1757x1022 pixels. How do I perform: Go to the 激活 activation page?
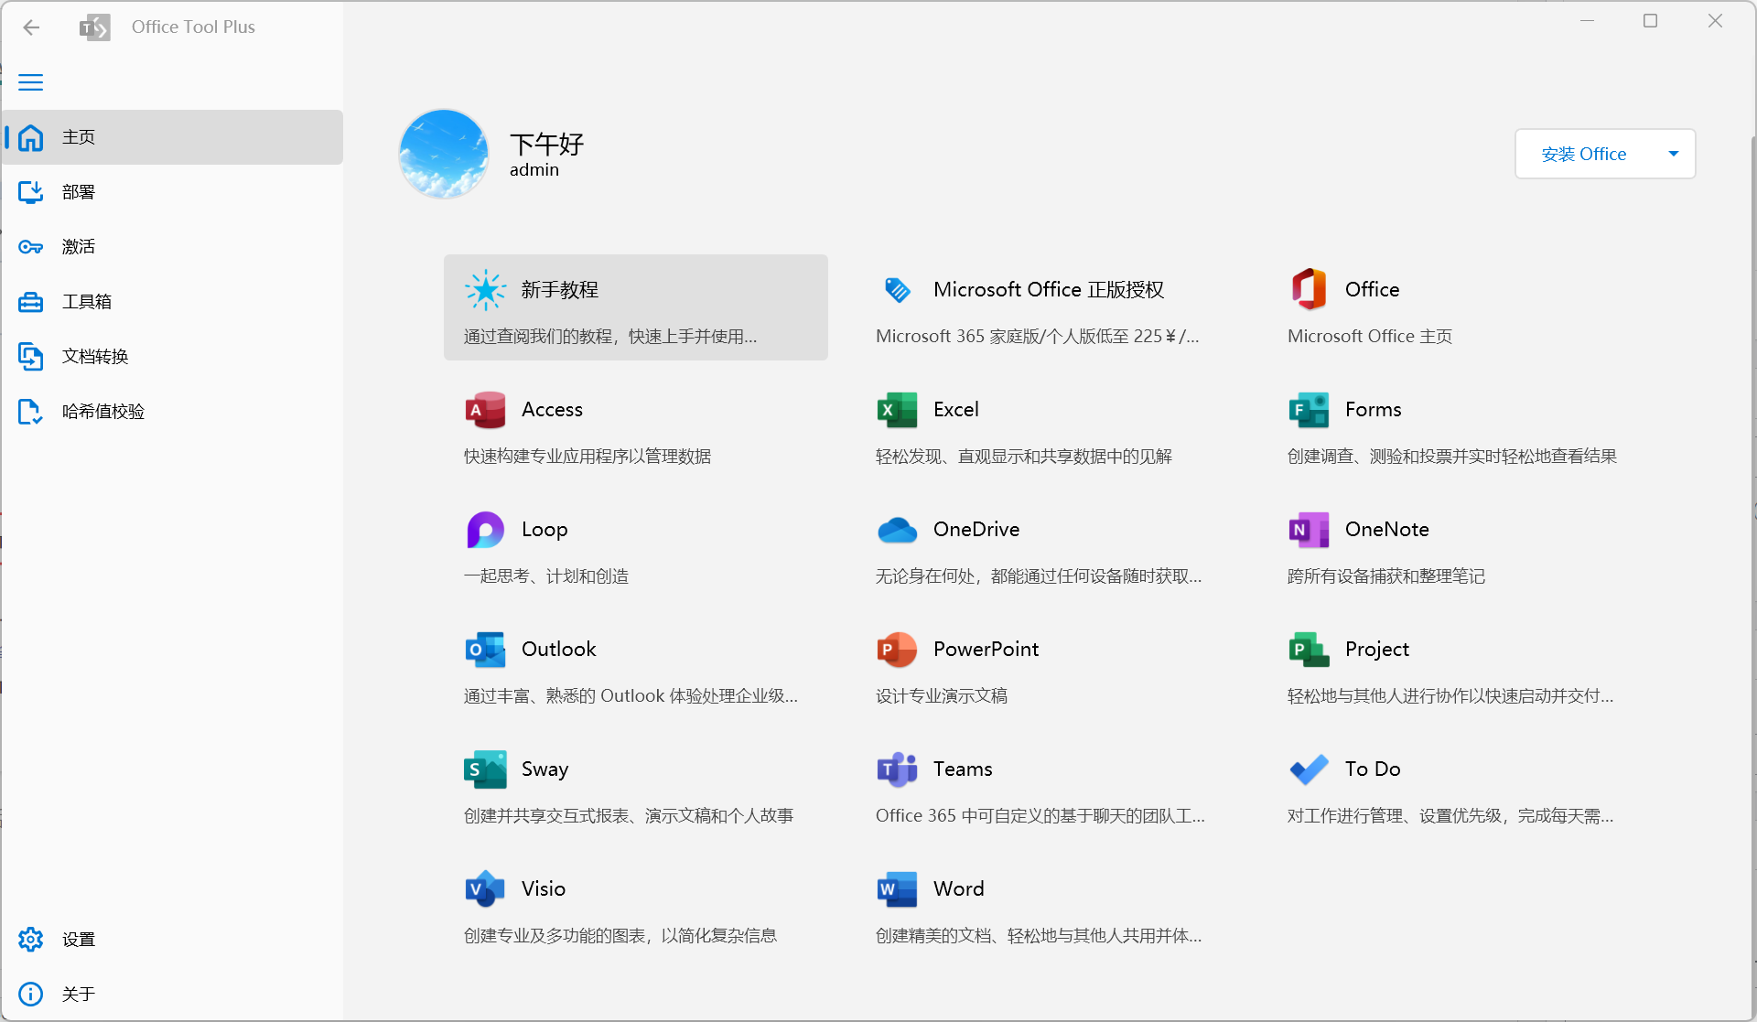tap(173, 247)
